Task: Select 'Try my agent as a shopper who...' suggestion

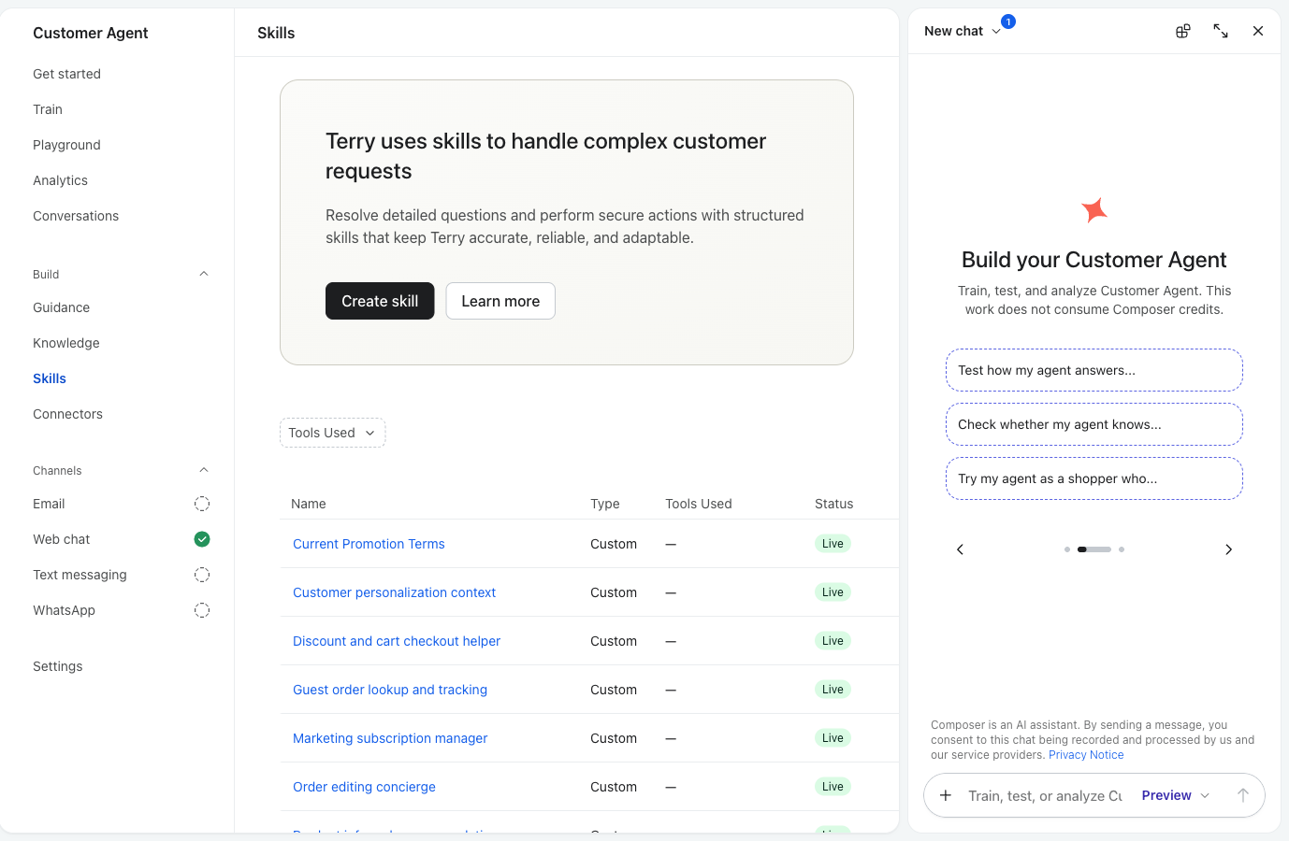Action: (1094, 478)
